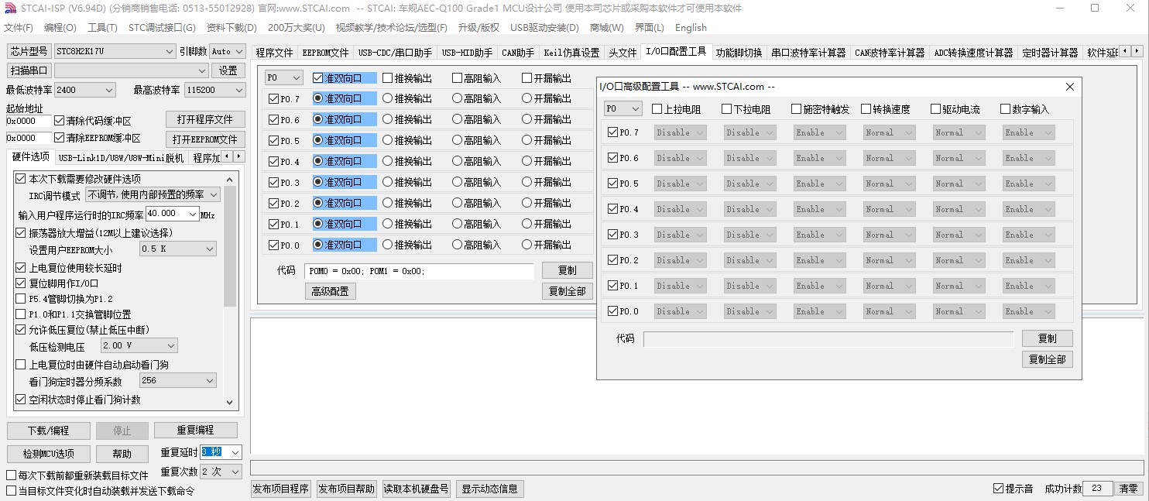Screen dimensions: 1149x501
Task: Expand the 最高波特率 115200 dropdown
Action: coord(238,90)
